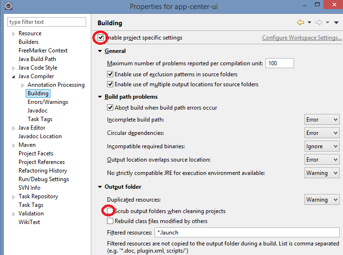
Task: Click the Eclipse icon in the title bar
Action: click(8, 7)
